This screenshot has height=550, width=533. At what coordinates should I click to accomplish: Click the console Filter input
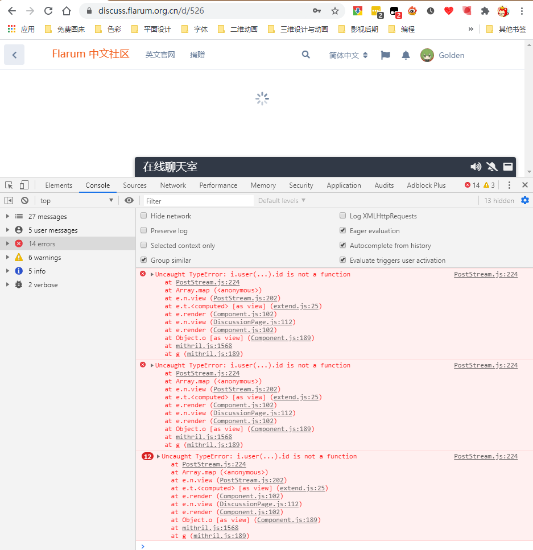click(x=199, y=201)
